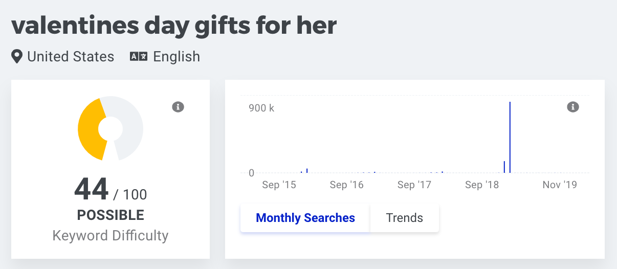Click the Nov '19 axis label

tap(560, 185)
